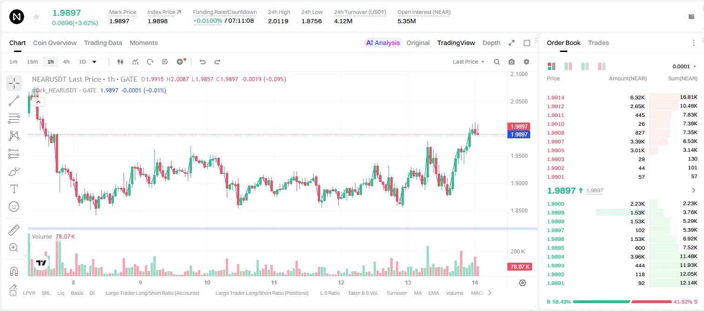Select the crosshair cursor tool
The width and height of the screenshot is (704, 311).
[14, 83]
